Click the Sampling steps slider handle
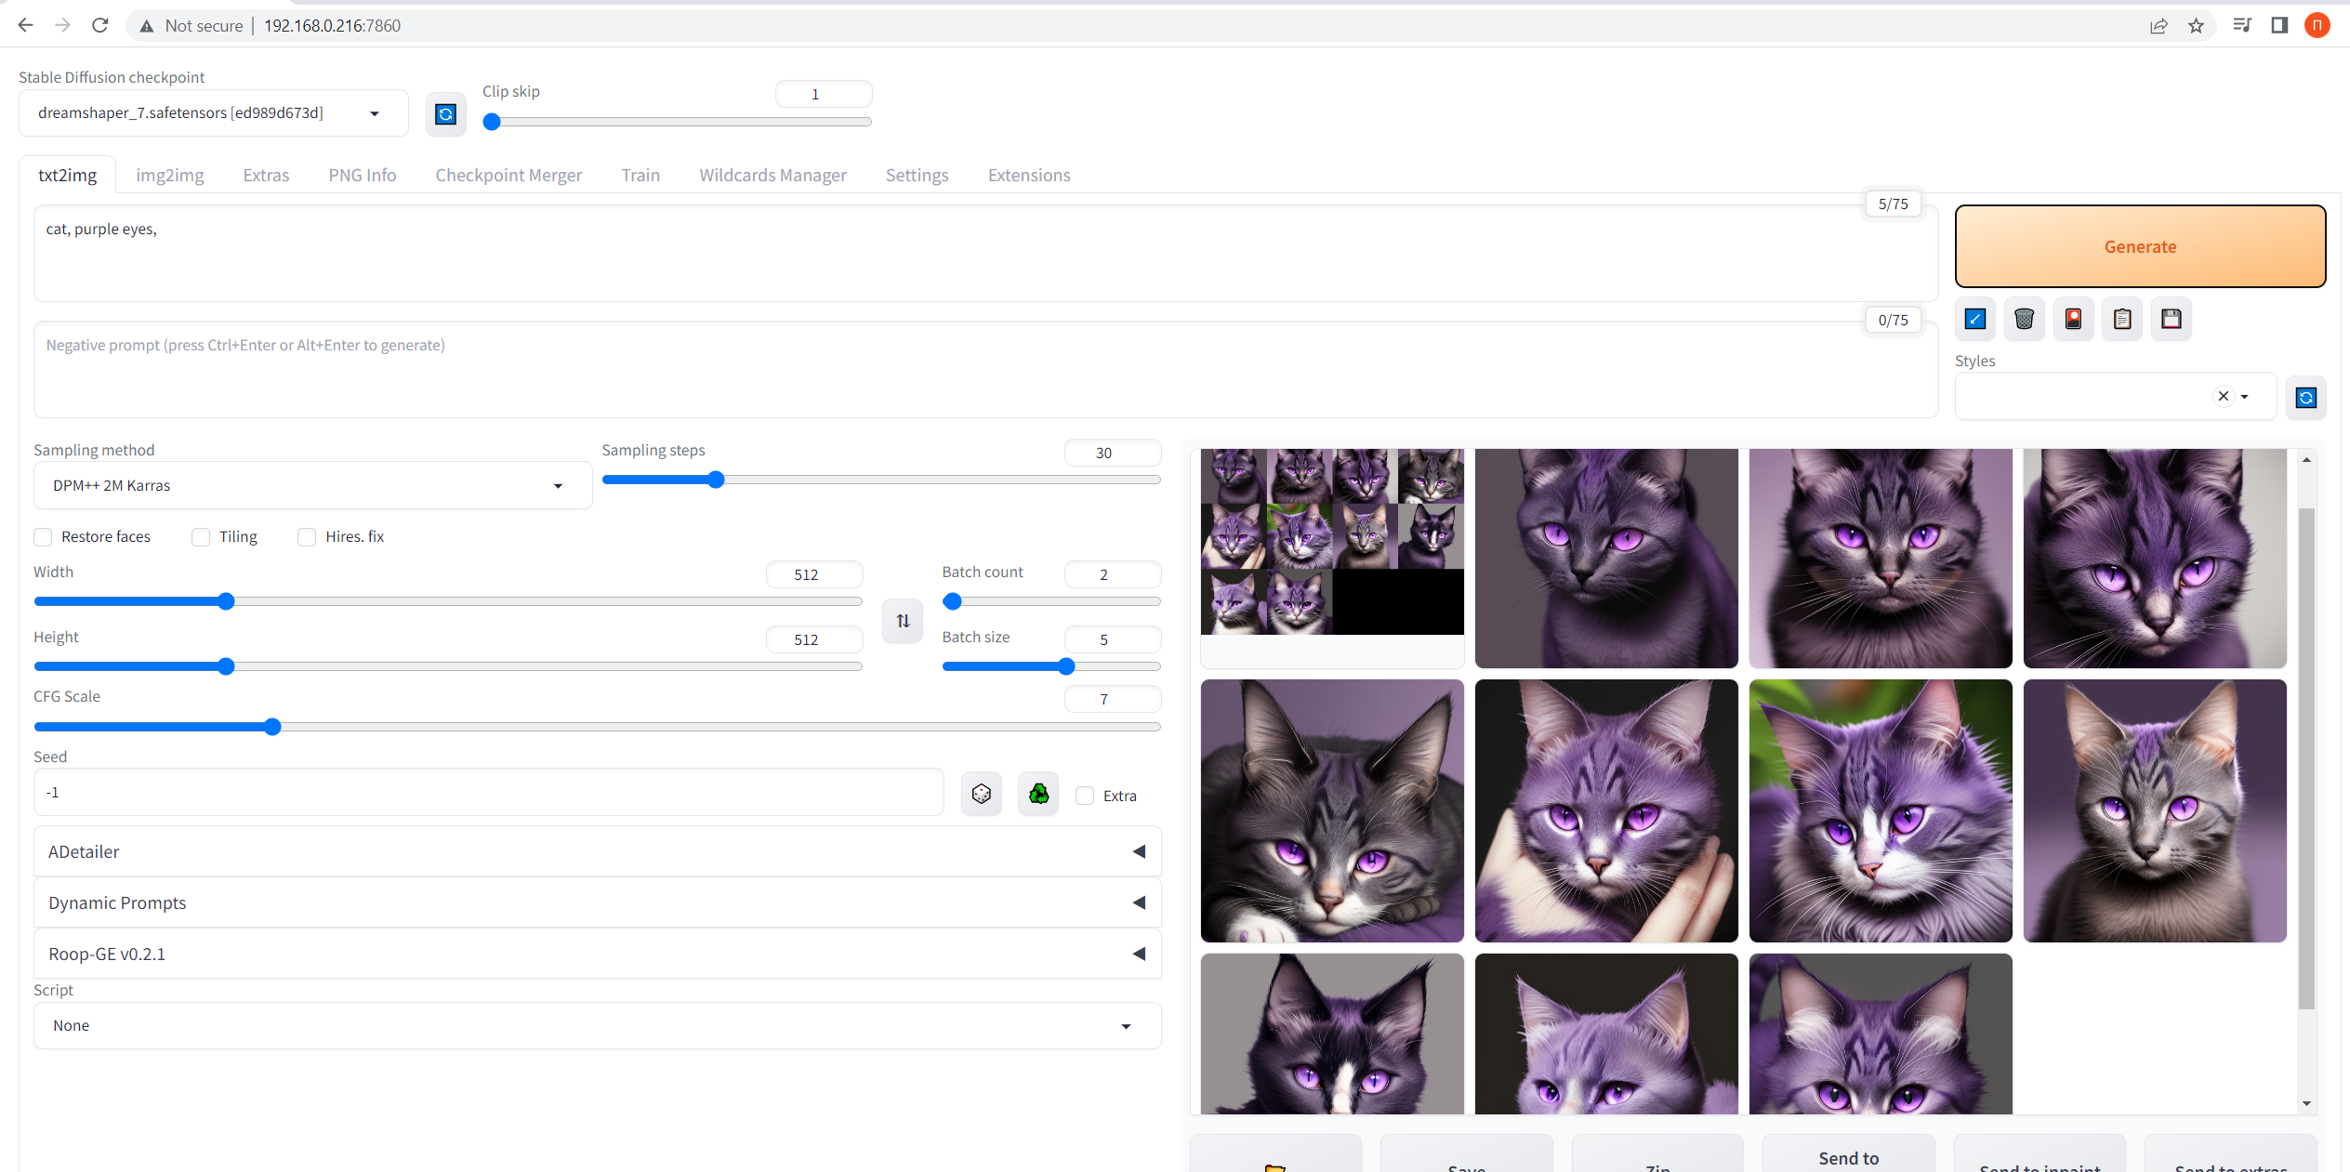 [715, 480]
